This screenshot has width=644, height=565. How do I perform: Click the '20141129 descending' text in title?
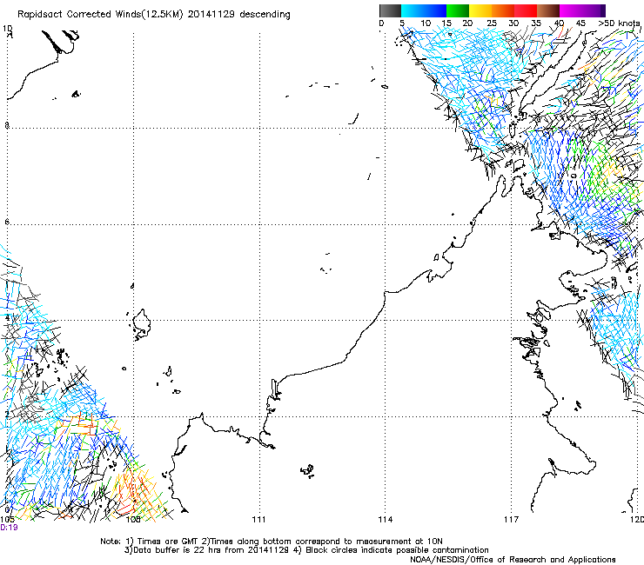click(239, 15)
